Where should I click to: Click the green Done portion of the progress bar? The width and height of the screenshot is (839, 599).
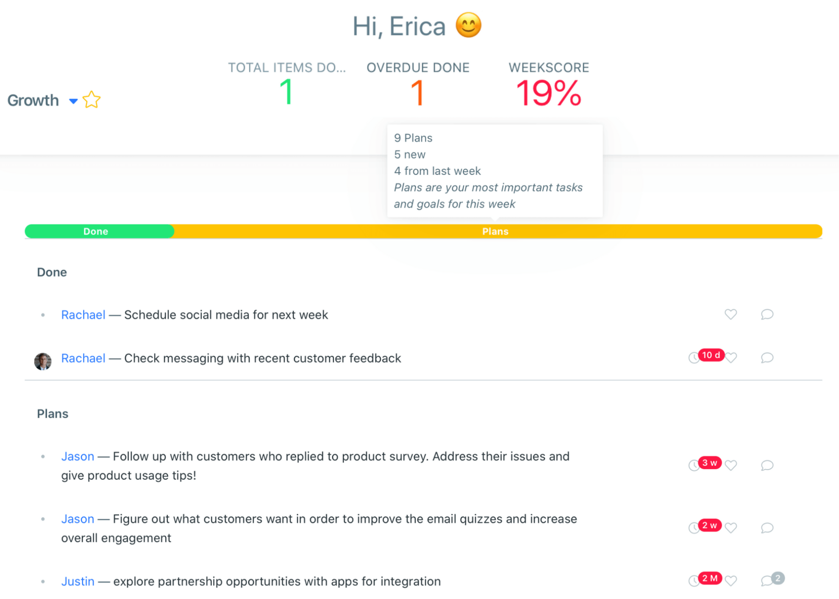tap(97, 231)
